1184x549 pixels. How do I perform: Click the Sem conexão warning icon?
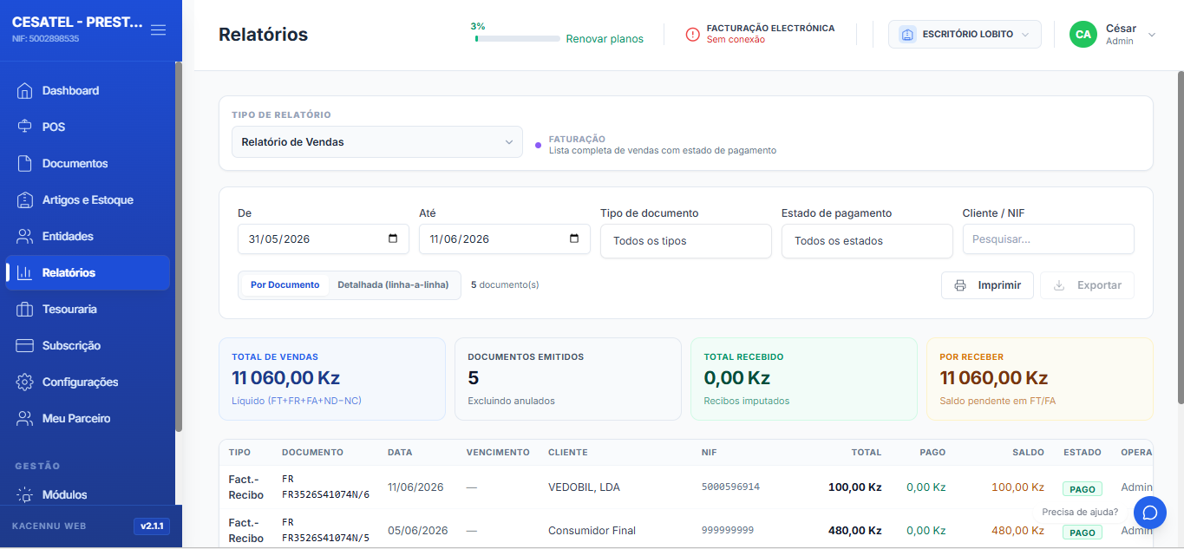[692, 34]
